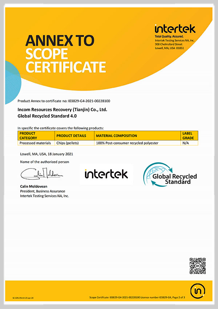
Task: Click the 'Lowell, MA, USA, 18 January 2021' date line
Action: 47,154
